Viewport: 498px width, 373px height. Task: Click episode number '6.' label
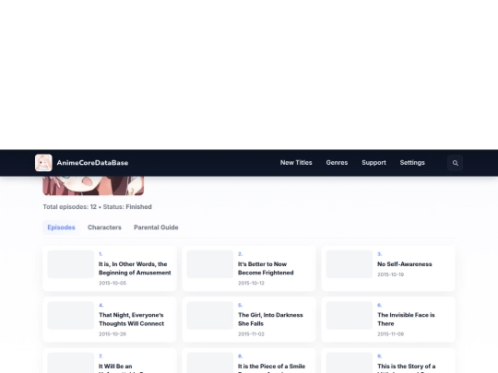coord(380,305)
